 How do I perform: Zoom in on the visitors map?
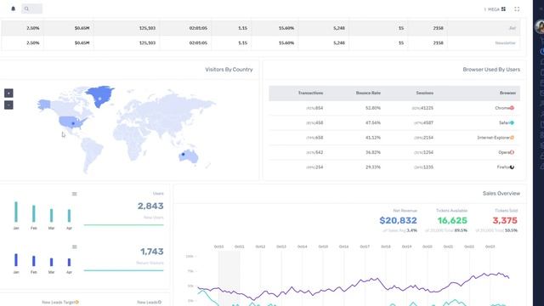(8, 93)
